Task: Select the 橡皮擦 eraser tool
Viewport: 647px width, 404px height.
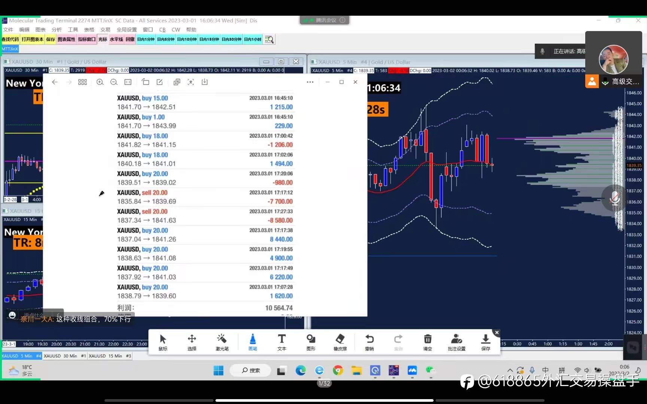Action: pos(340,342)
